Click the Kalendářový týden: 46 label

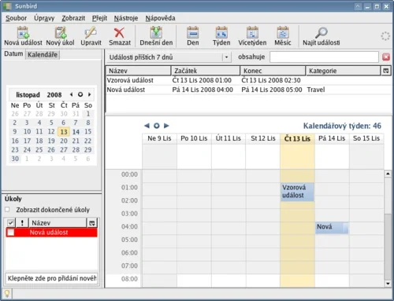point(342,126)
